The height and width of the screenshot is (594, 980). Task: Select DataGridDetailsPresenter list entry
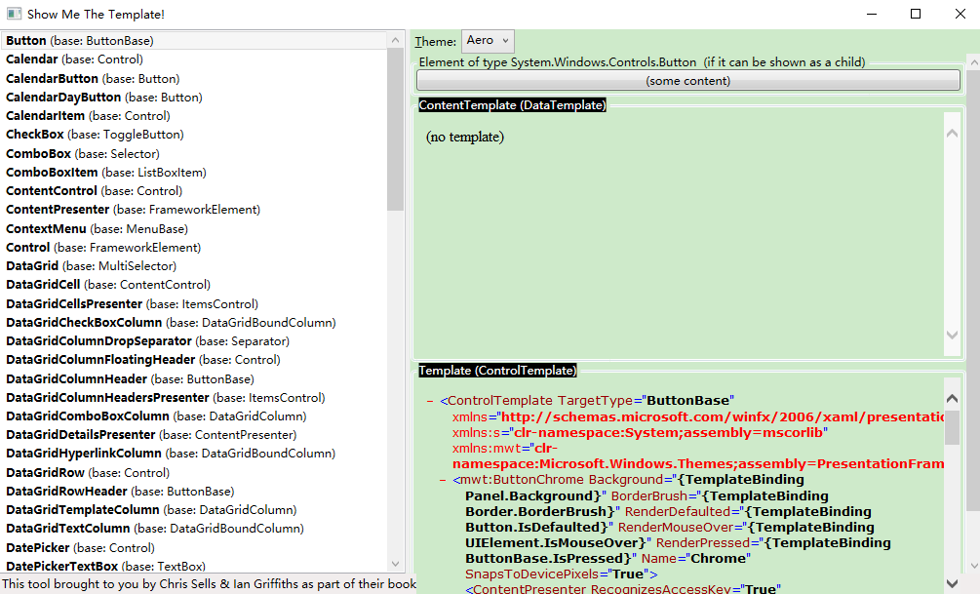[x=194, y=435]
